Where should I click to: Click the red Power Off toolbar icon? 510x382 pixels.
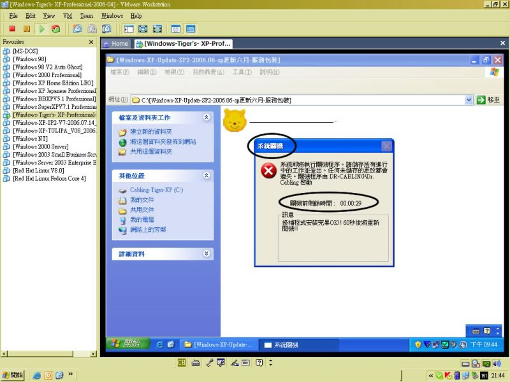click(x=12, y=29)
